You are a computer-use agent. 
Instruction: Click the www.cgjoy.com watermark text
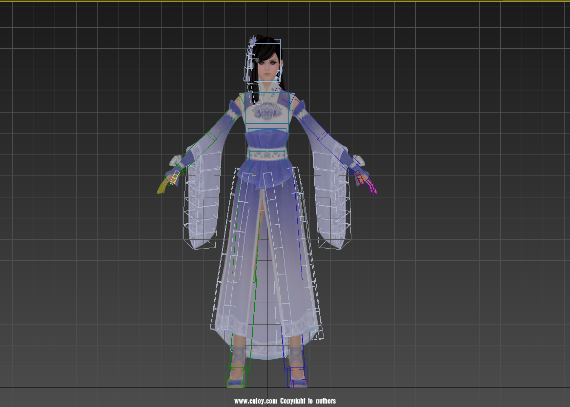click(x=285, y=401)
